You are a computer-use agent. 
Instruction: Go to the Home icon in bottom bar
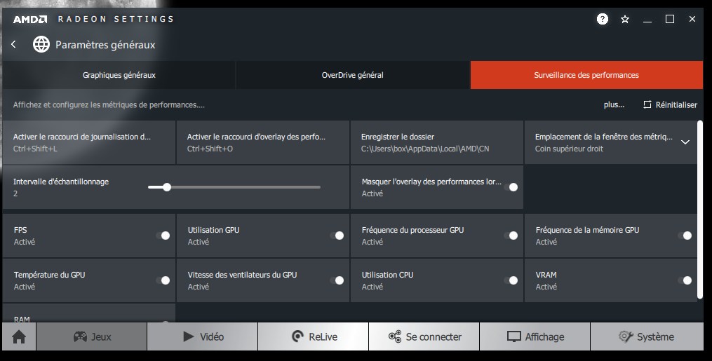[x=19, y=336]
